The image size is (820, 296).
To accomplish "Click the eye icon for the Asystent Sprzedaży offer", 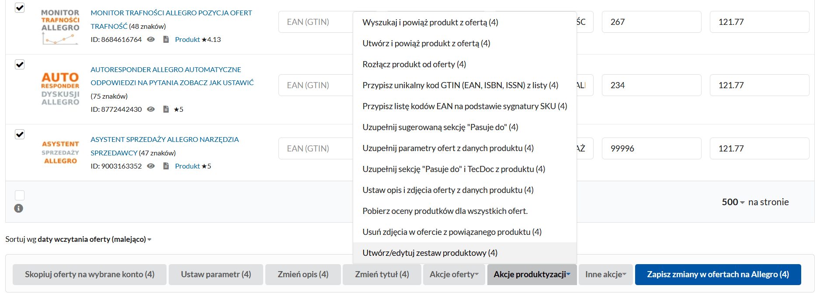I will (x=151, y=166).
